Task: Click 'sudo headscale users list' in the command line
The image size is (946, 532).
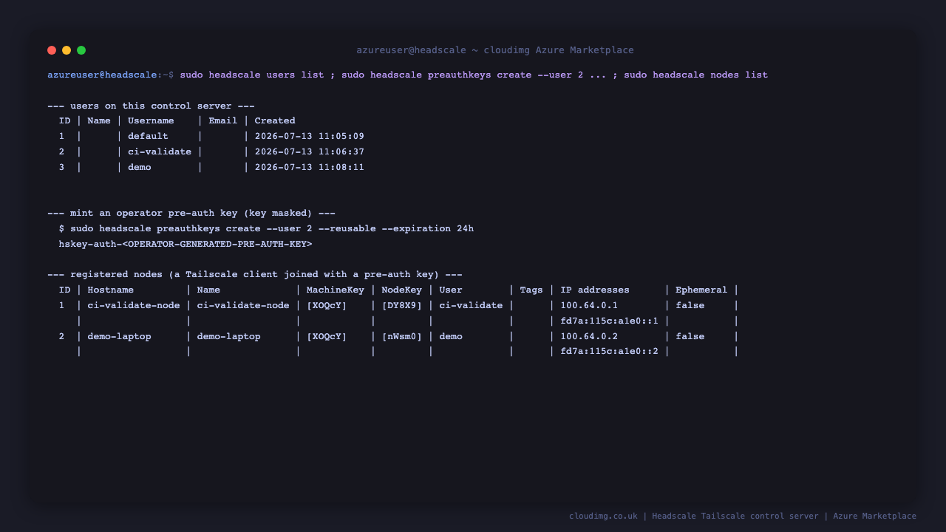Action: coord(252,75)
